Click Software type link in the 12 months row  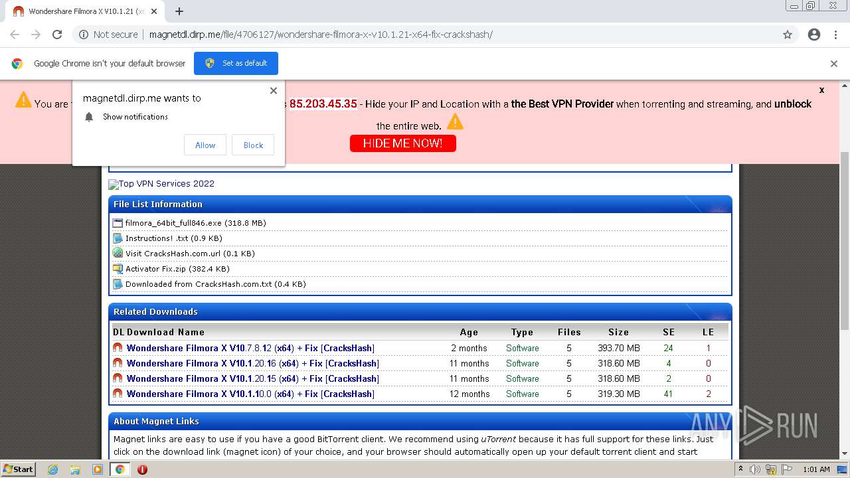pos(523,394)
